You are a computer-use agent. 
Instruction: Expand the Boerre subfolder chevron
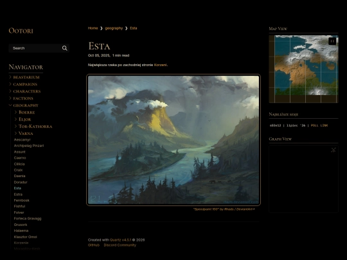point(15,112)
